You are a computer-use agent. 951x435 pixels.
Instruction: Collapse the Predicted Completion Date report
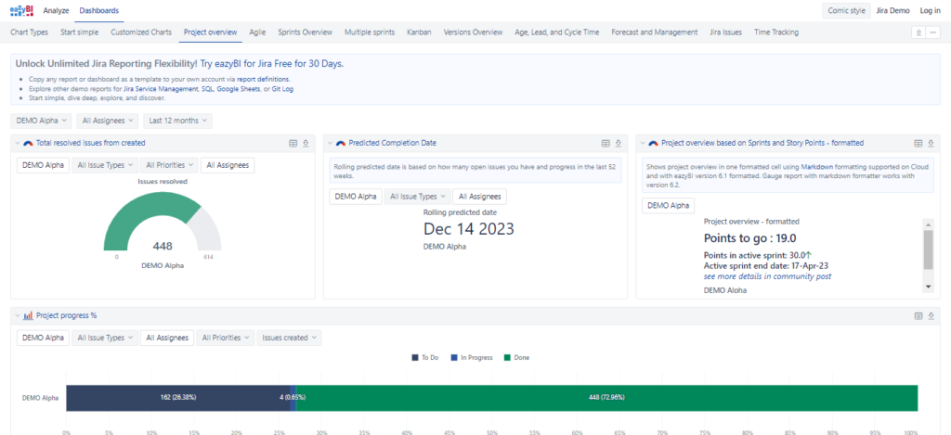point(331,144)
